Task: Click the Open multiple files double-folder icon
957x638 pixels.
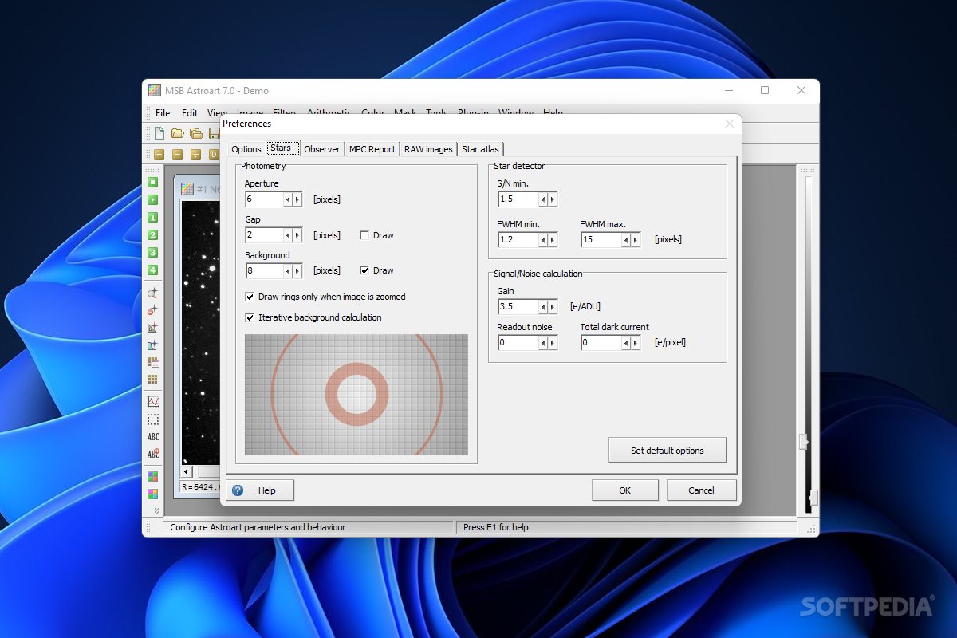Action: (x=195, y=133)
